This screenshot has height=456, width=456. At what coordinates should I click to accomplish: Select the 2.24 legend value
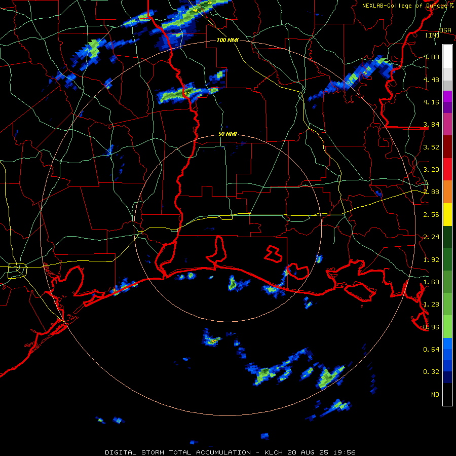tap(432, 237)
